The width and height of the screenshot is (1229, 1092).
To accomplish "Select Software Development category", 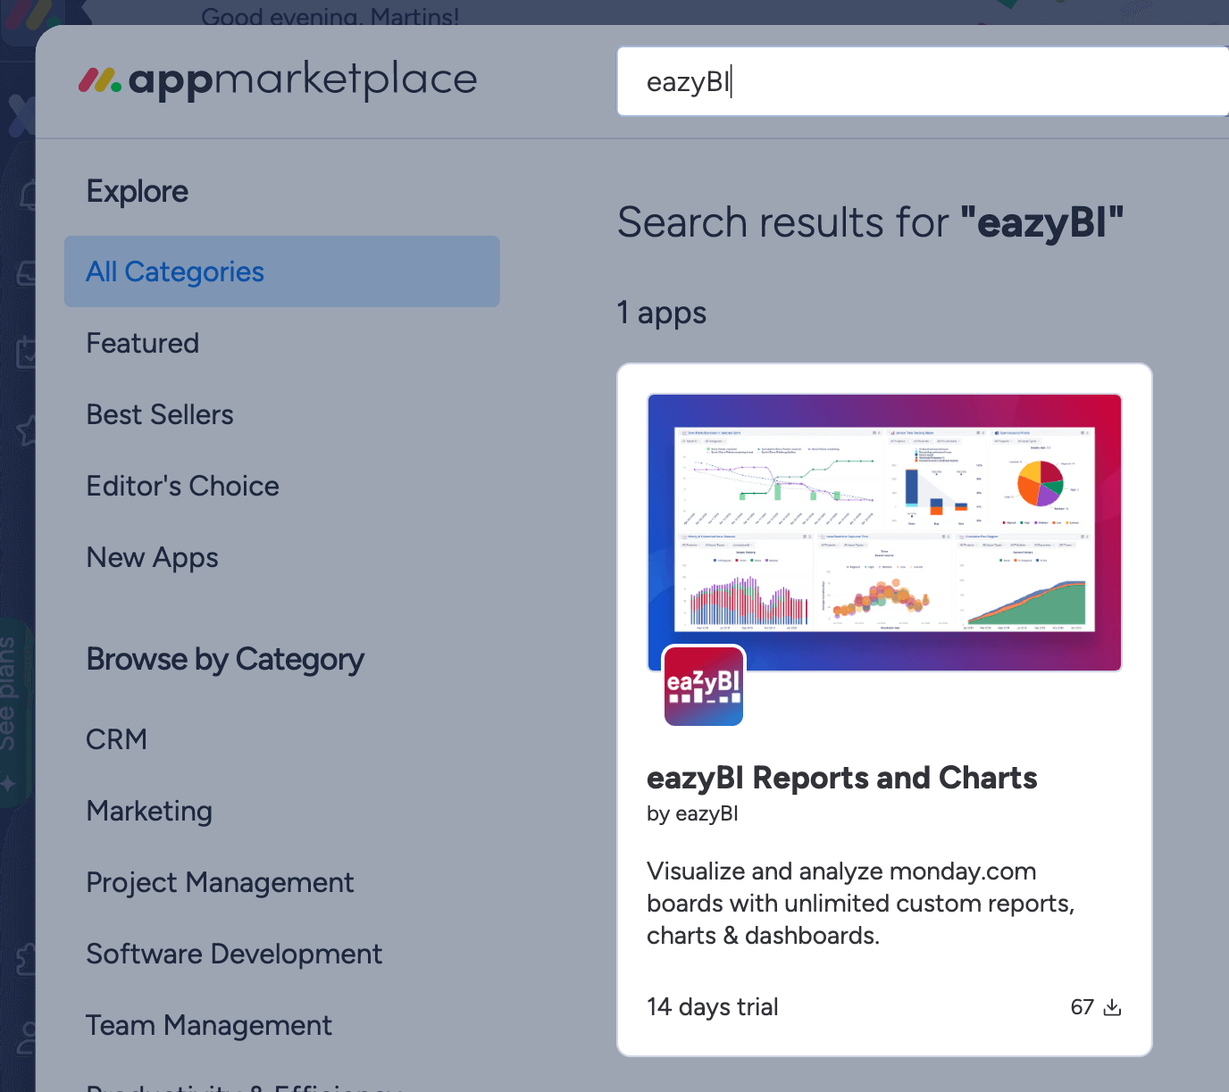I will tap(234, 954).
